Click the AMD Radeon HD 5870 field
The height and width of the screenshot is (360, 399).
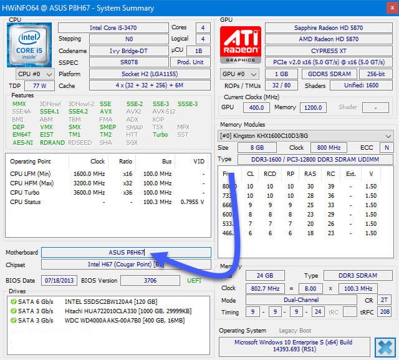(329, 39)
